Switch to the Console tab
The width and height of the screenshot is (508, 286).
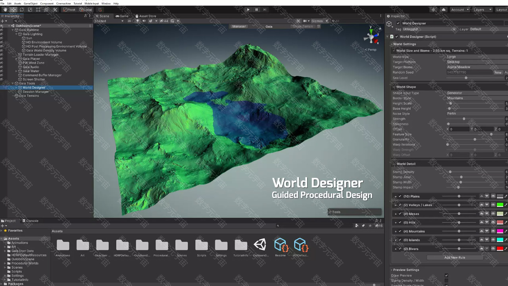click(31, 221)
